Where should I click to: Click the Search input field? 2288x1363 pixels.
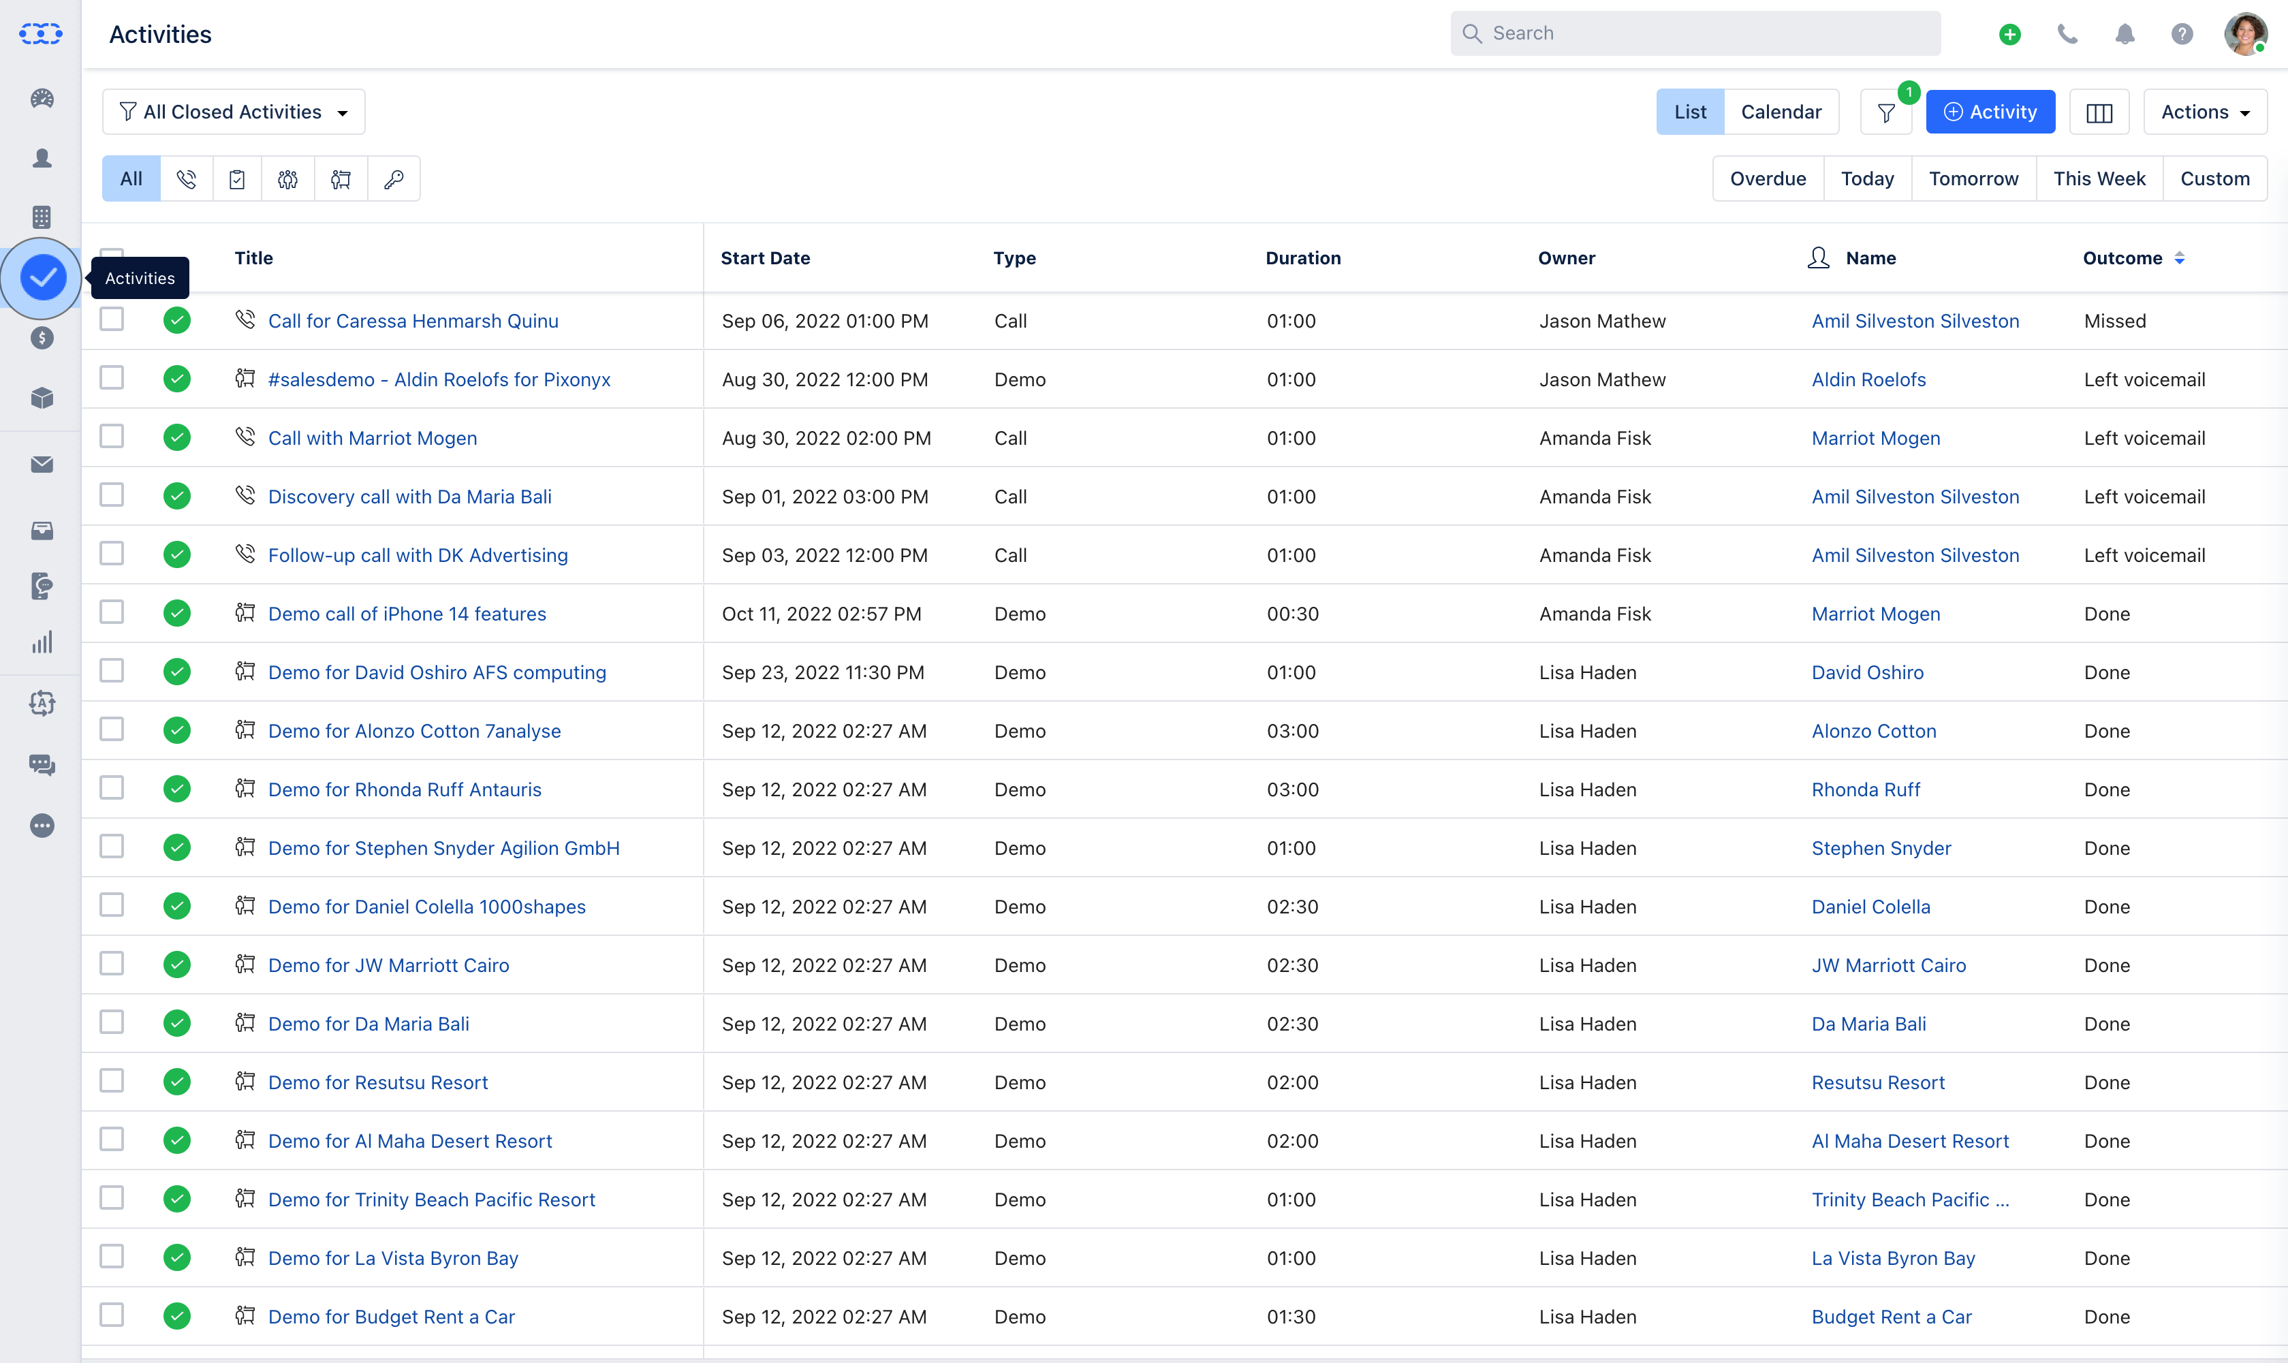(x=1695, y=34)
